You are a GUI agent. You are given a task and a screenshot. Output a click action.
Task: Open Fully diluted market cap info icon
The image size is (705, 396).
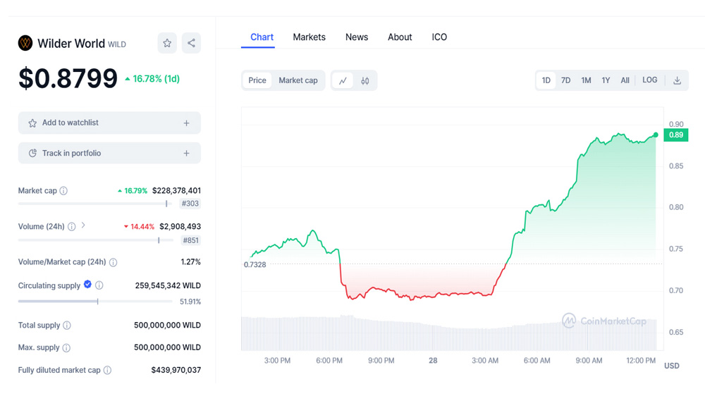107,370
